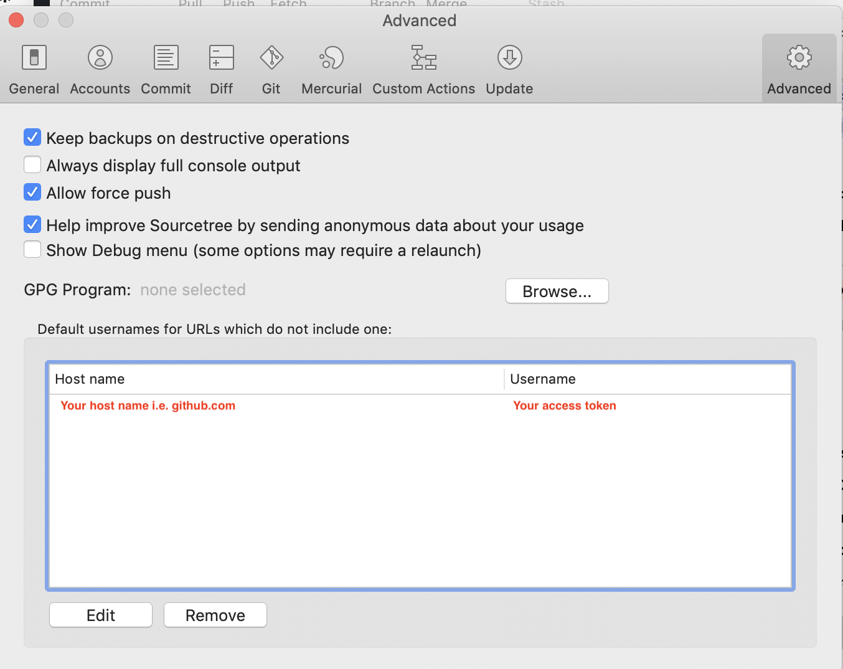
Task: Select the Update preferences icon
Action: click(x=509, y=69)
